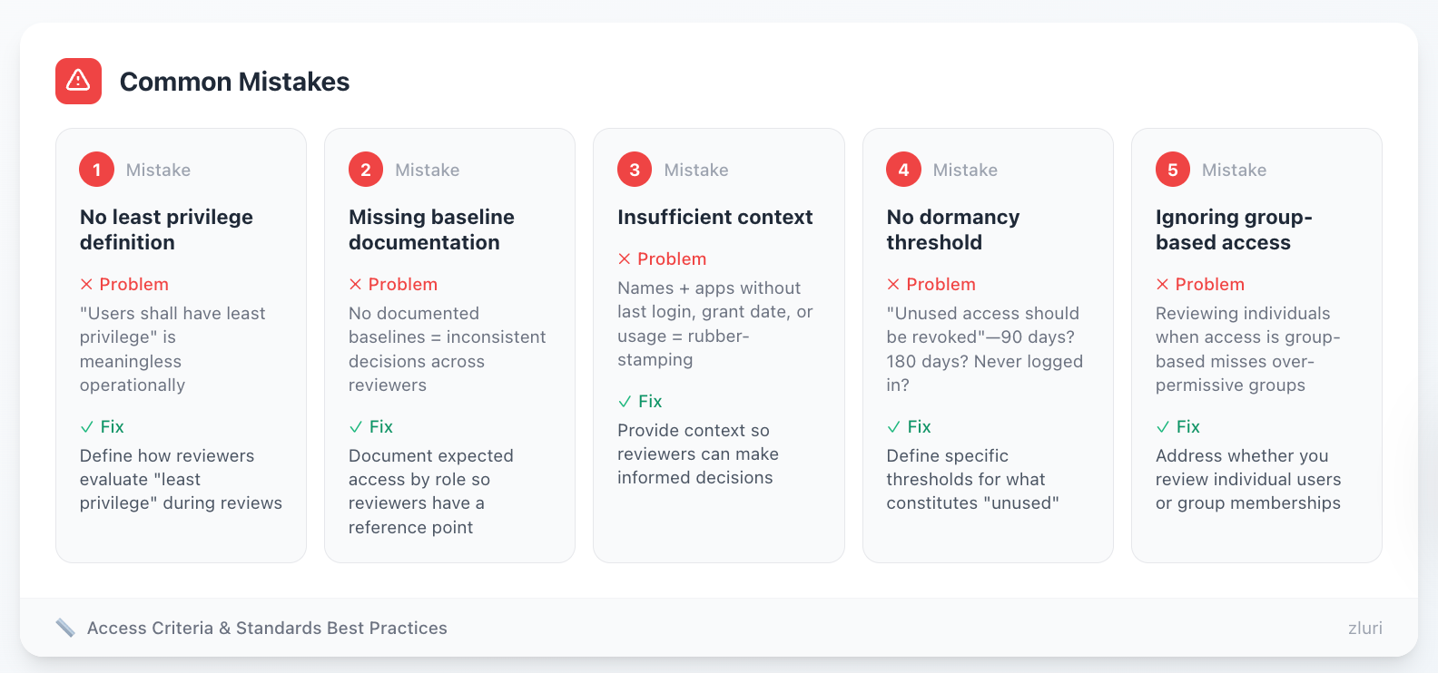Click the No least privilege definition title
This screenshot has height=673, width=1438.
(166, 229)
